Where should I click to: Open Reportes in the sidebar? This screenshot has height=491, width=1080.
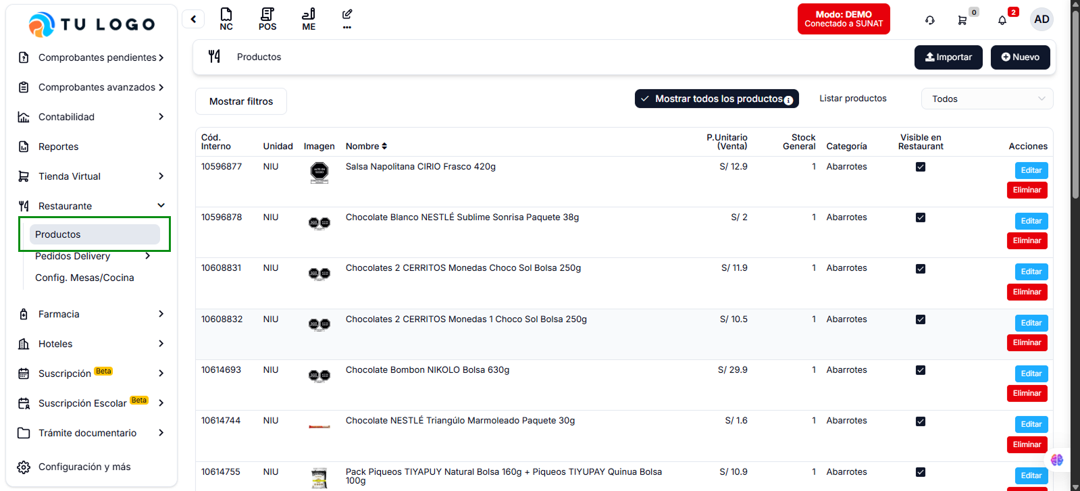click(x=59, y=147)
